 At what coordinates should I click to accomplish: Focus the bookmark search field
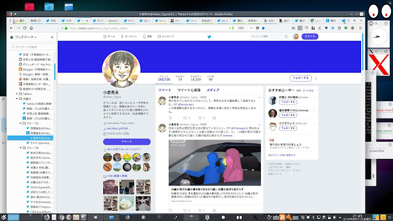pos(32,47)
